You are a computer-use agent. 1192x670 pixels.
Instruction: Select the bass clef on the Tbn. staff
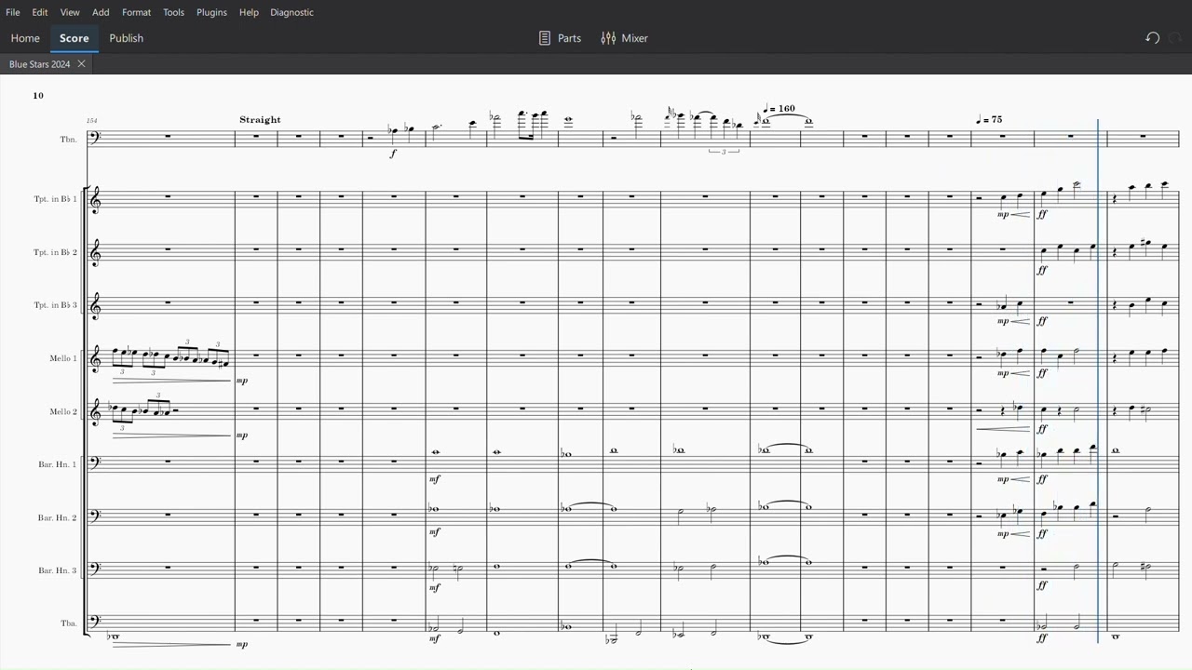tap(94, 139)
